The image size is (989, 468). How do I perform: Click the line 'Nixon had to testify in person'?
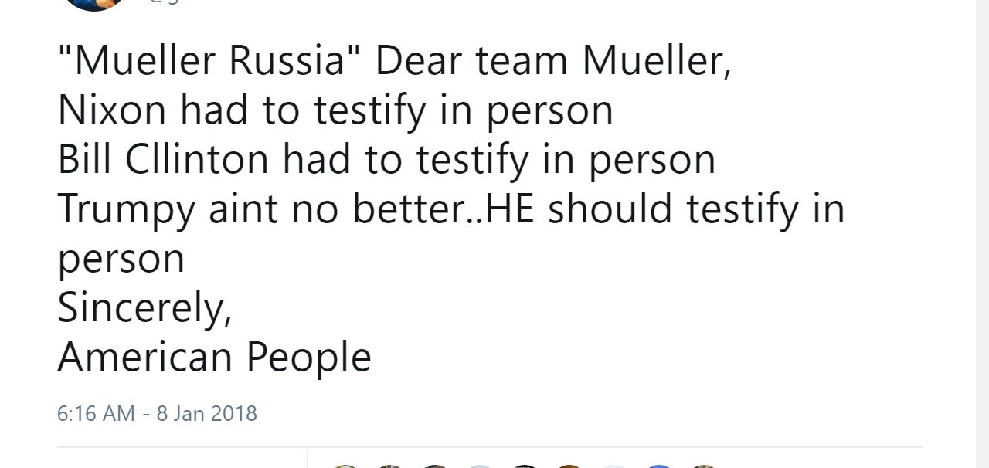(335, 112)
